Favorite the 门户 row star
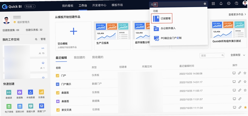The height and width of the screenshot is (116, 248). point(245,73)
